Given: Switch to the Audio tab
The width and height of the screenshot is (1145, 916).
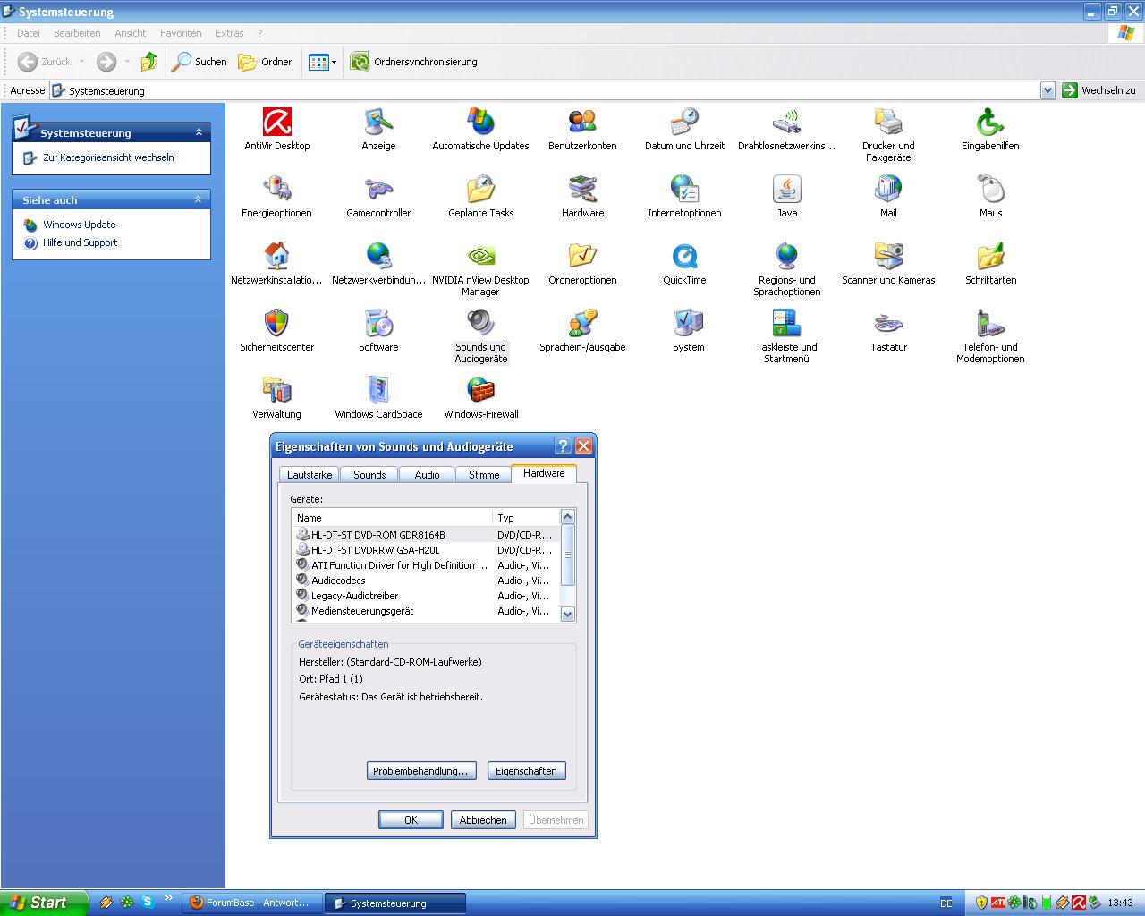Looking at the screenshot, I should click(x=428, y=475).
